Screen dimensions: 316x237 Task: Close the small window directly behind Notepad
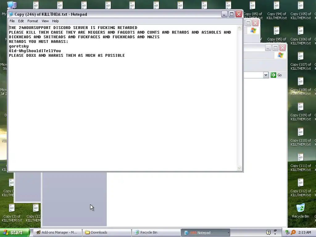click(x=255, y=23)
